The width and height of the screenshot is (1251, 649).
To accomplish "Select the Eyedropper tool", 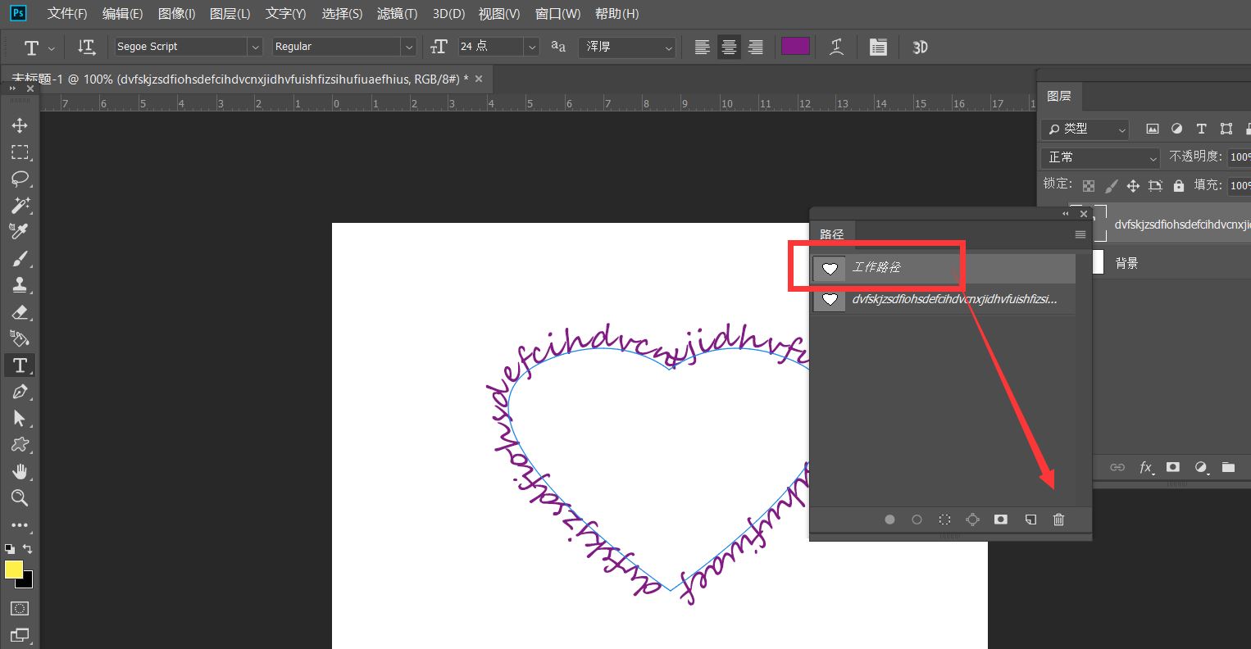I will [x=20, y=231].
